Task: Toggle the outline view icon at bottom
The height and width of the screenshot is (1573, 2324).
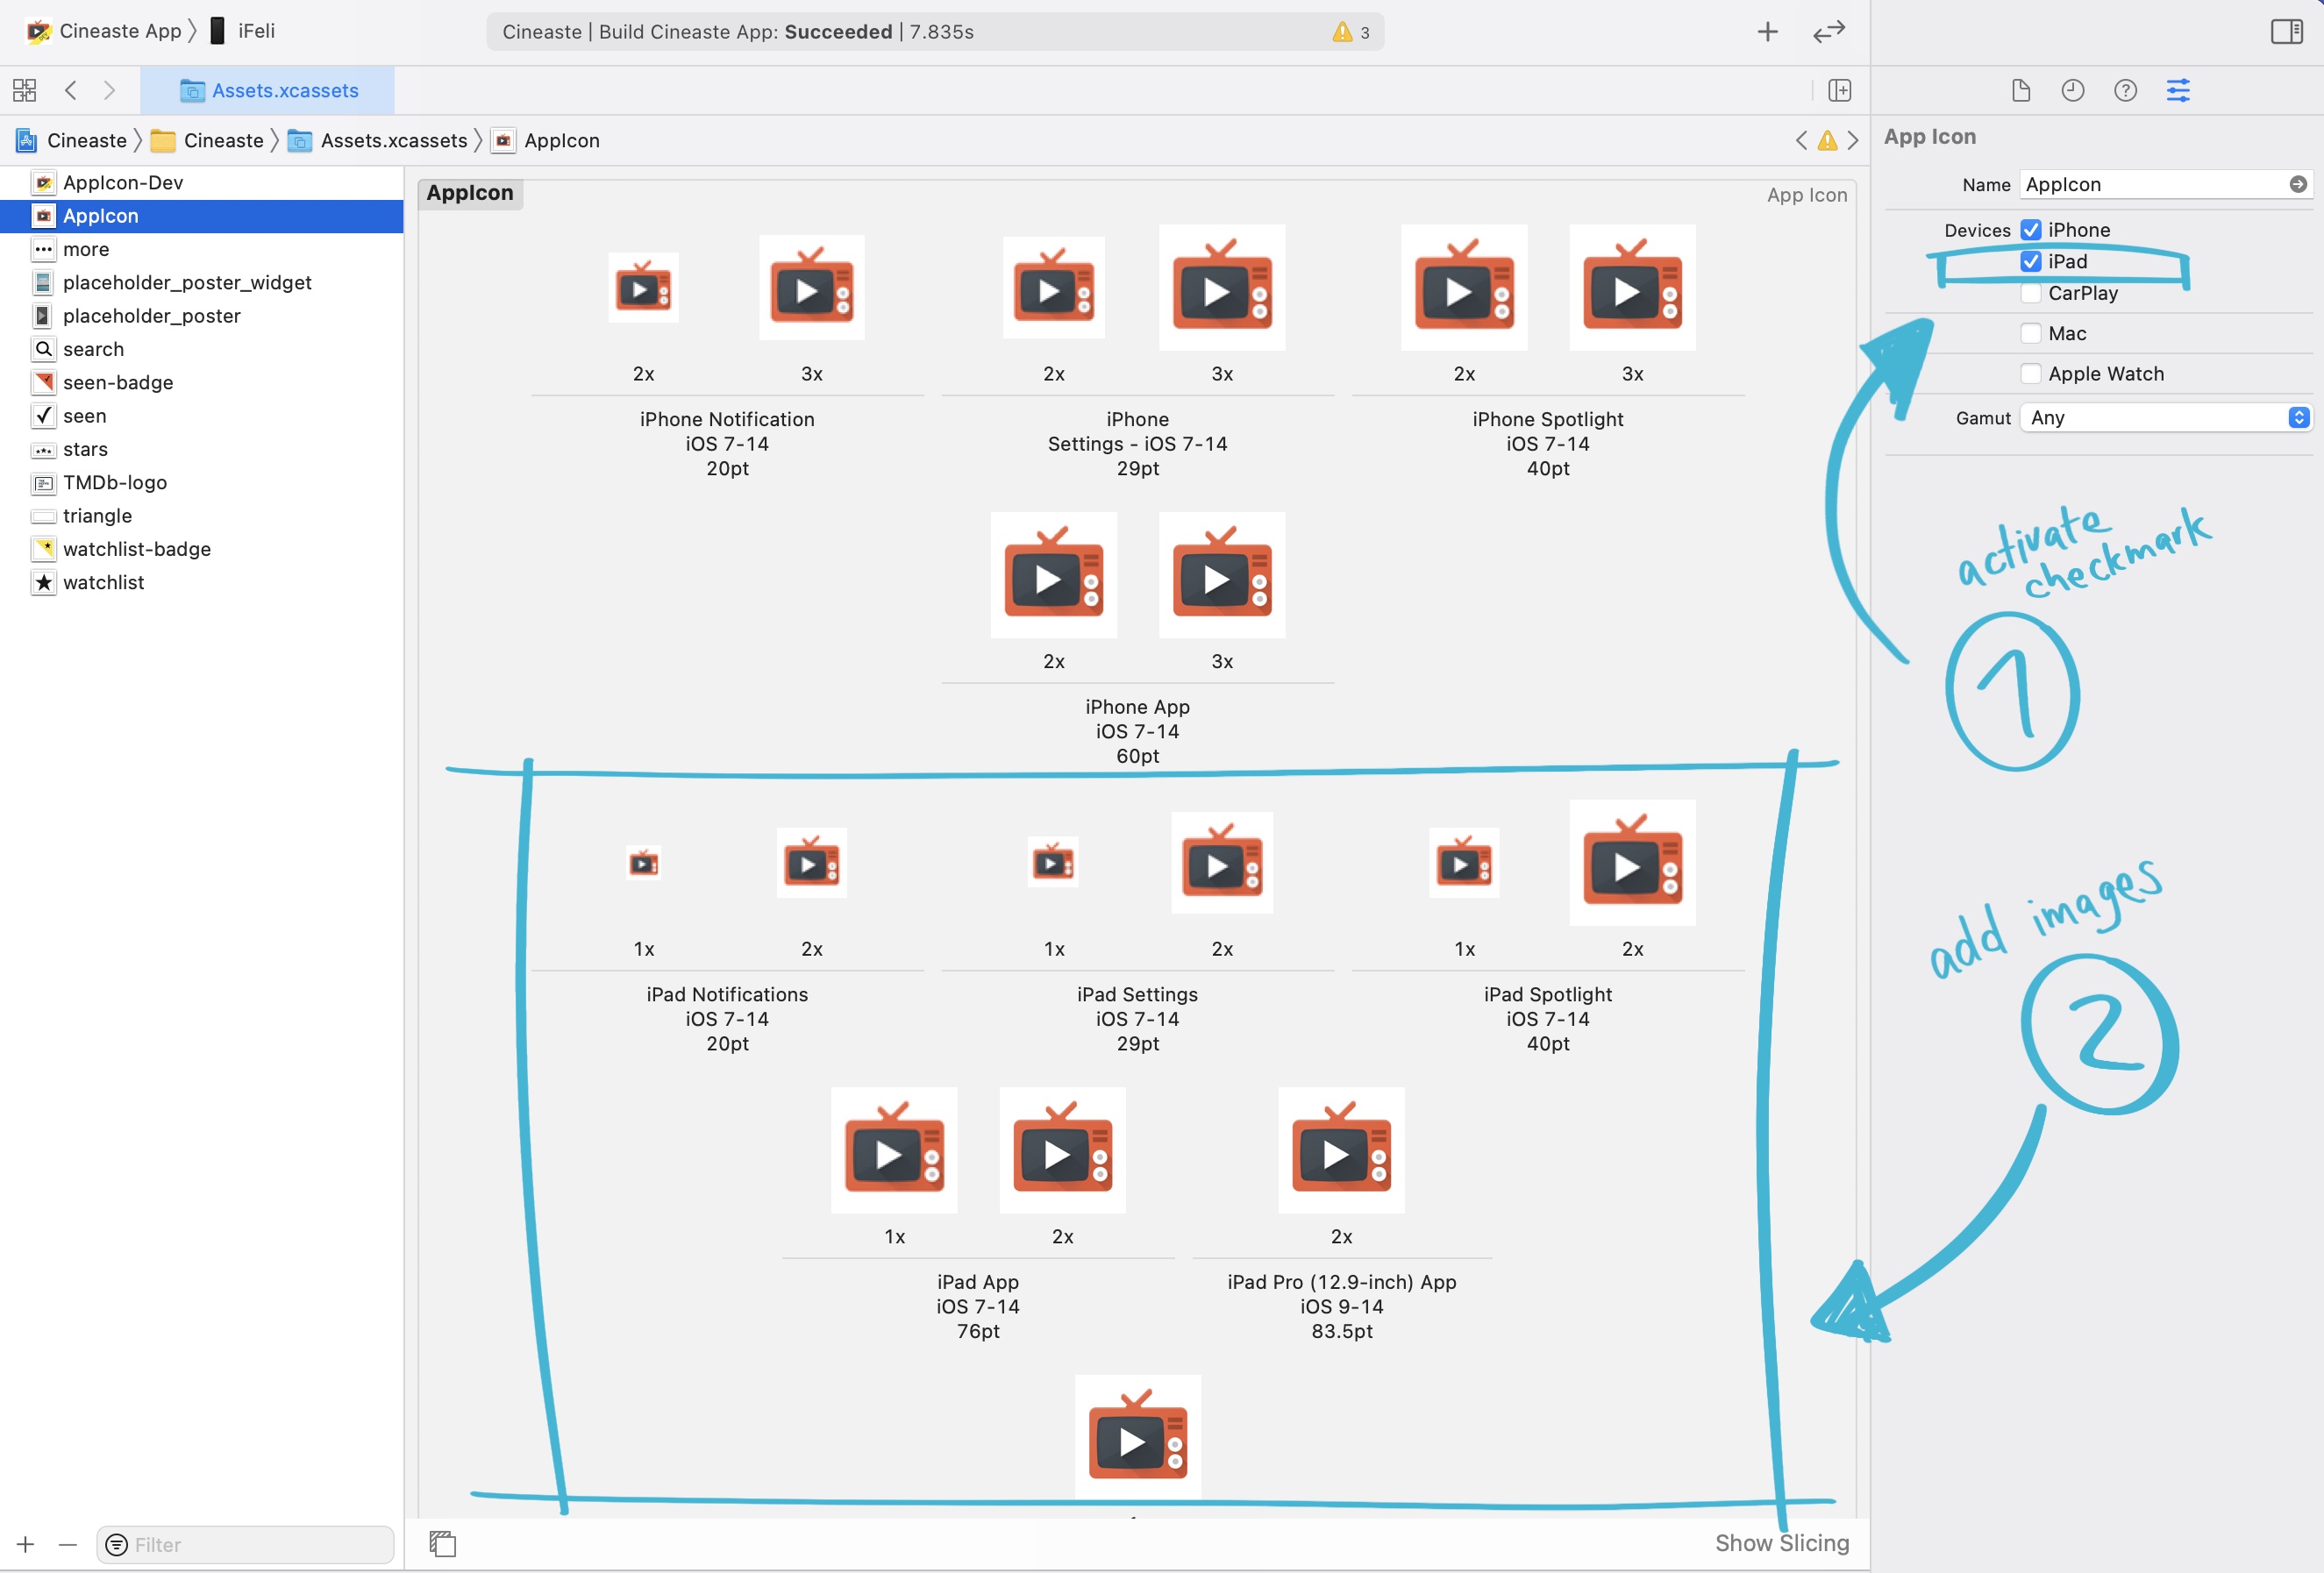Action: (x=442, y=1544)
